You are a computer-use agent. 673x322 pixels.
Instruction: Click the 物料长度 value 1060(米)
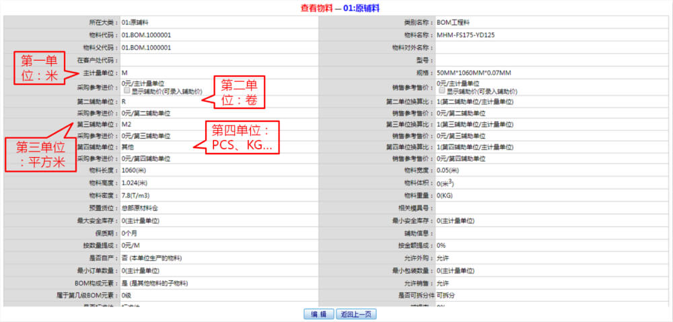[136, 170]
